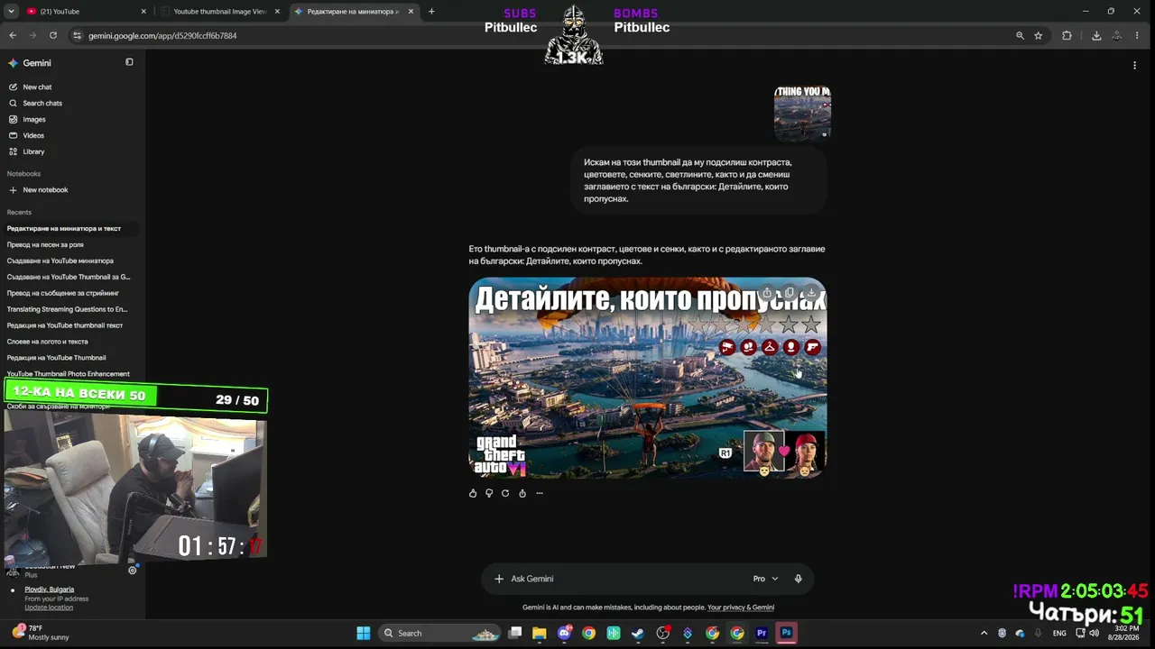1155x649 pixels.
Task: Open conversation options three-dot menu
Action: 1134,65
